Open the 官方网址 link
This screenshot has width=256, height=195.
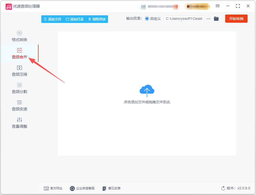tap(53, 188)
